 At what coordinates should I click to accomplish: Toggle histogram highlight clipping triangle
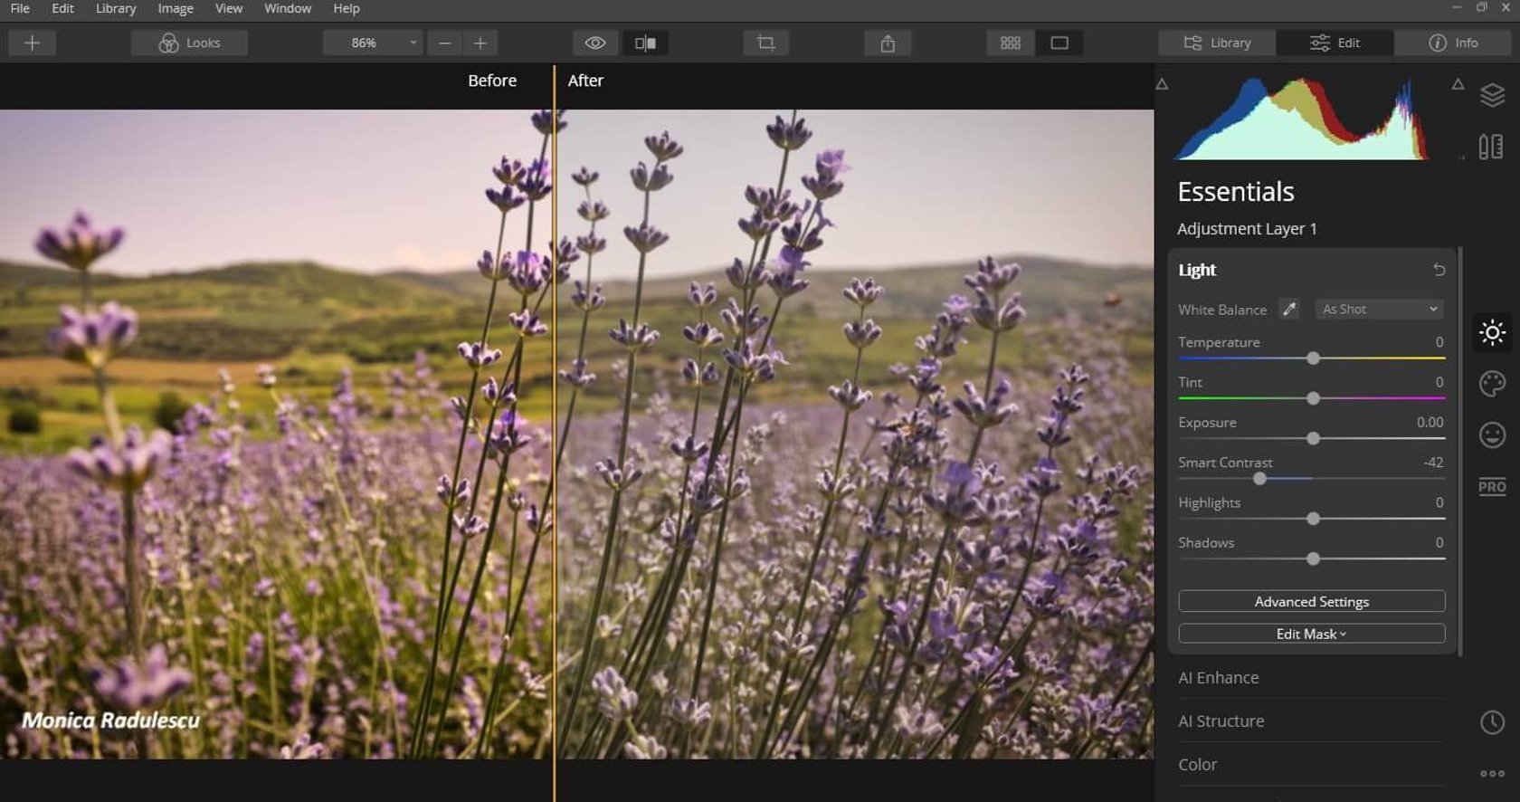1458,84
